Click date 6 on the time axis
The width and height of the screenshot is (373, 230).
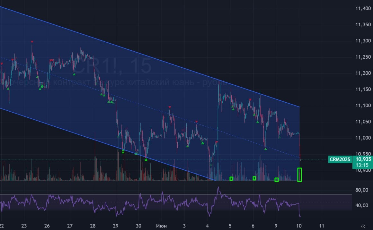(x=253, y=226)
